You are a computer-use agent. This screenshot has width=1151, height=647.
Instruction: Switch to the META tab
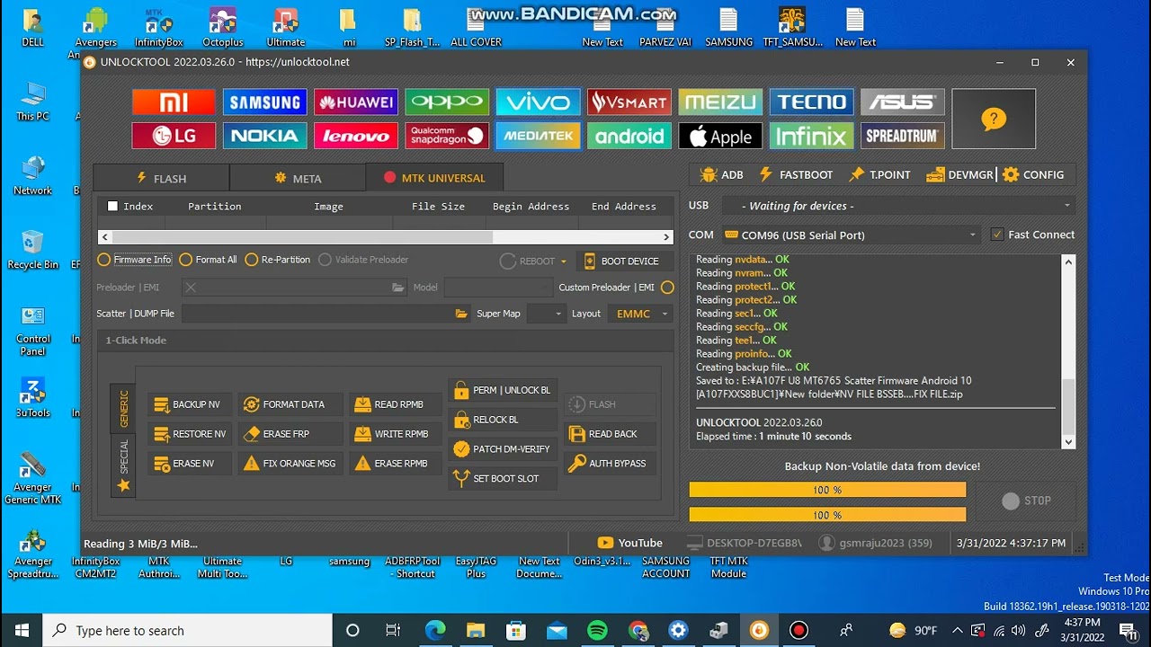(298, 178)
